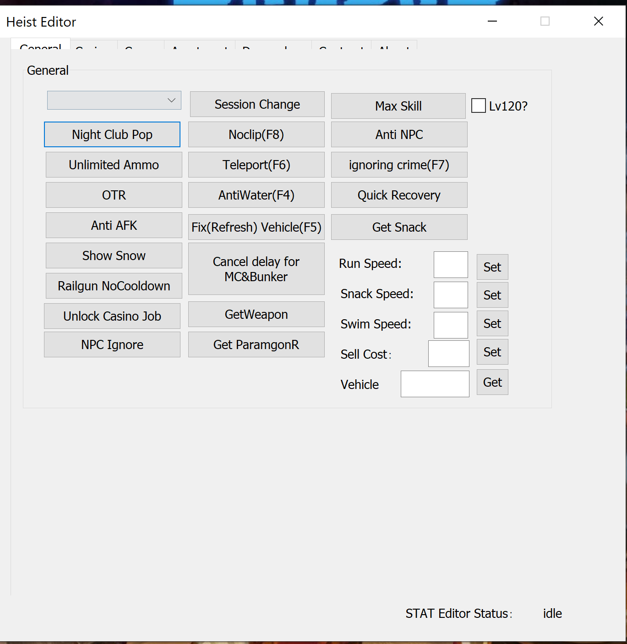Click the Get Snack button
The image size is (627, 644).
(x=399, y=227)
